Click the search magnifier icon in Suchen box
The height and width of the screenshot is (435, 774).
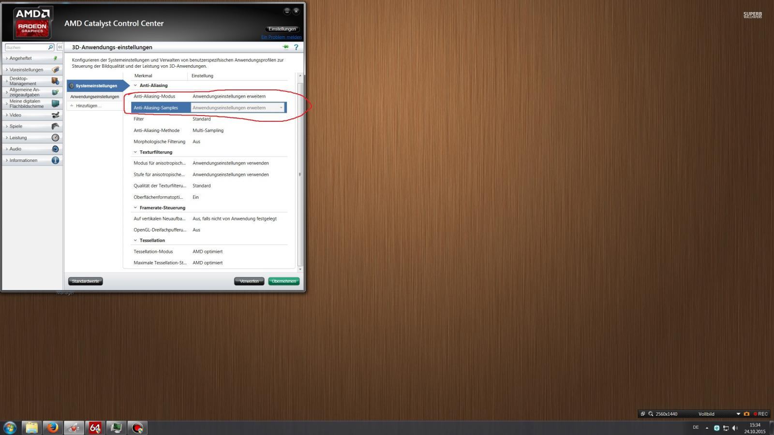(x=50, y=47)
